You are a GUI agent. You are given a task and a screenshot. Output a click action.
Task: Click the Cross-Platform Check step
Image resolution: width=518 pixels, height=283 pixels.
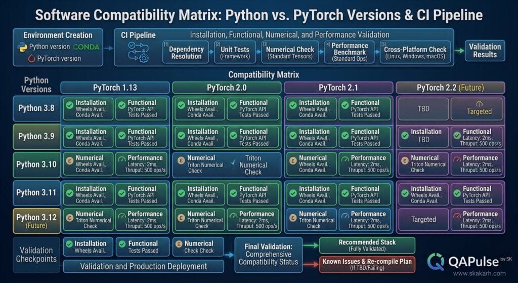coord(415,52)
